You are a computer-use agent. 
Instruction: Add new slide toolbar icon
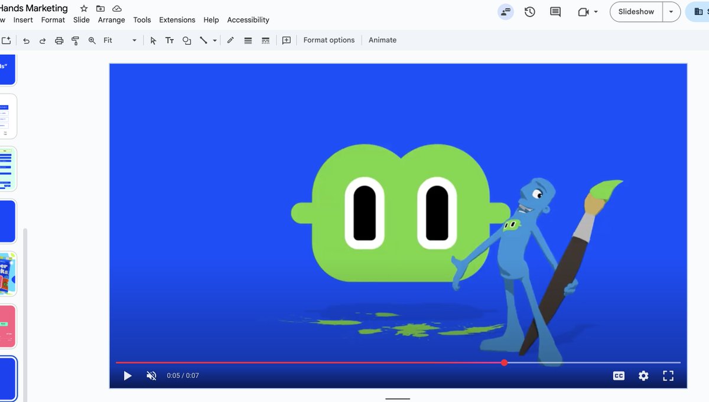pyautogui.click(x=6, y=40)
